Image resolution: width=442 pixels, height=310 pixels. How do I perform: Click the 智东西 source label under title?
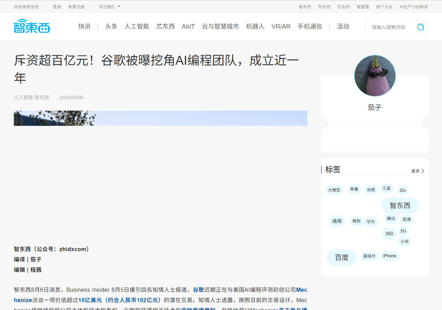click(42, 97)
